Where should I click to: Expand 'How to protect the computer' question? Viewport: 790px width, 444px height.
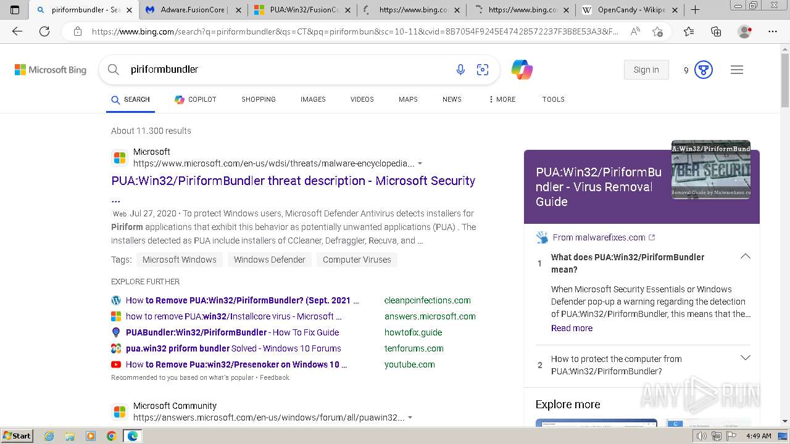pos(746,358)
